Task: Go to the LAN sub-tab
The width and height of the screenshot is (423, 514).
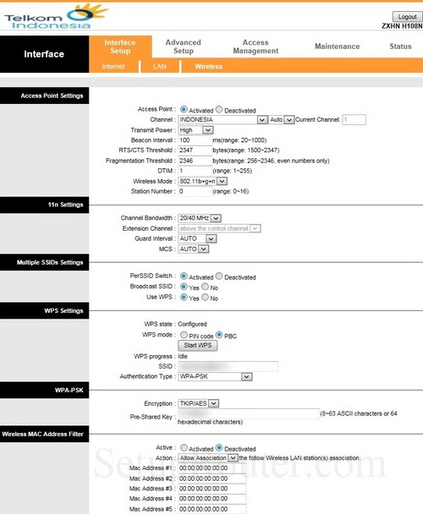Action: tap(160, 67)
